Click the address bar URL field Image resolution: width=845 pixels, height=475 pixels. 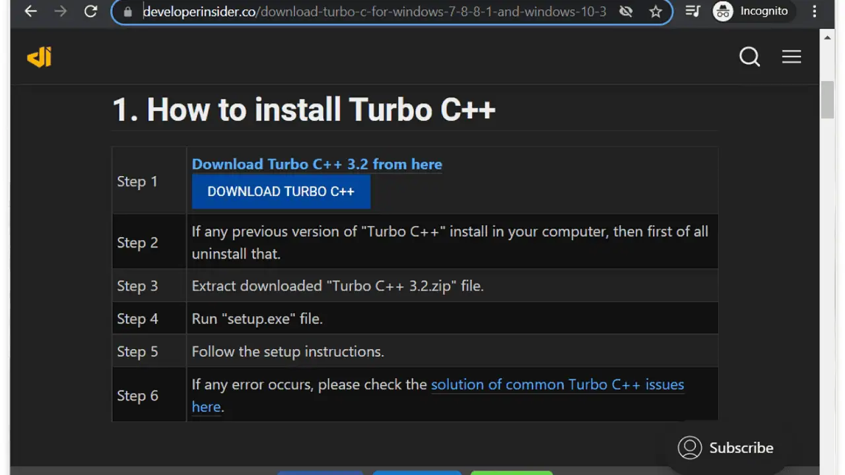[x=374, y=11]
